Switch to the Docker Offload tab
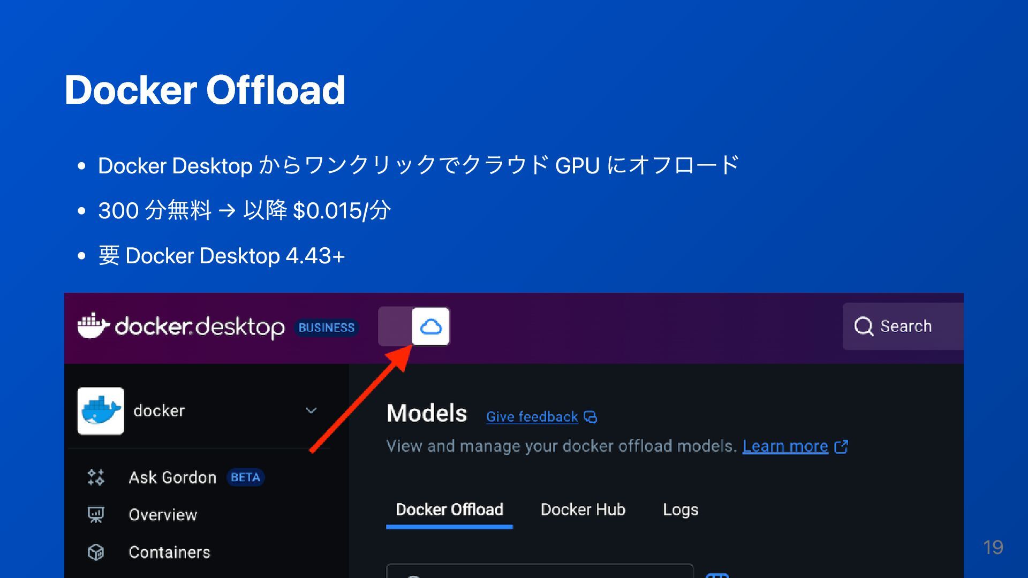1028x578 pixels. pyautogui.click(x=449, y=509)
